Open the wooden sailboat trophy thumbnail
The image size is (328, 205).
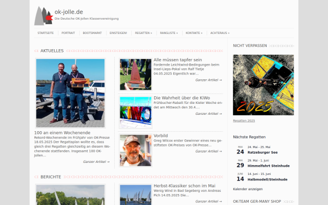[x=136, y=74]
